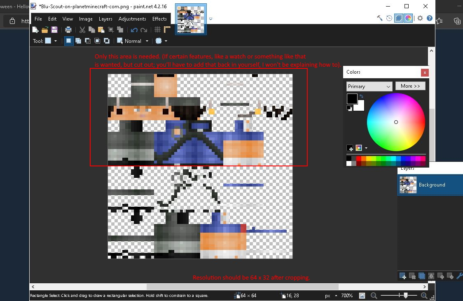Toggle the Layers window icon

[399, 18]
